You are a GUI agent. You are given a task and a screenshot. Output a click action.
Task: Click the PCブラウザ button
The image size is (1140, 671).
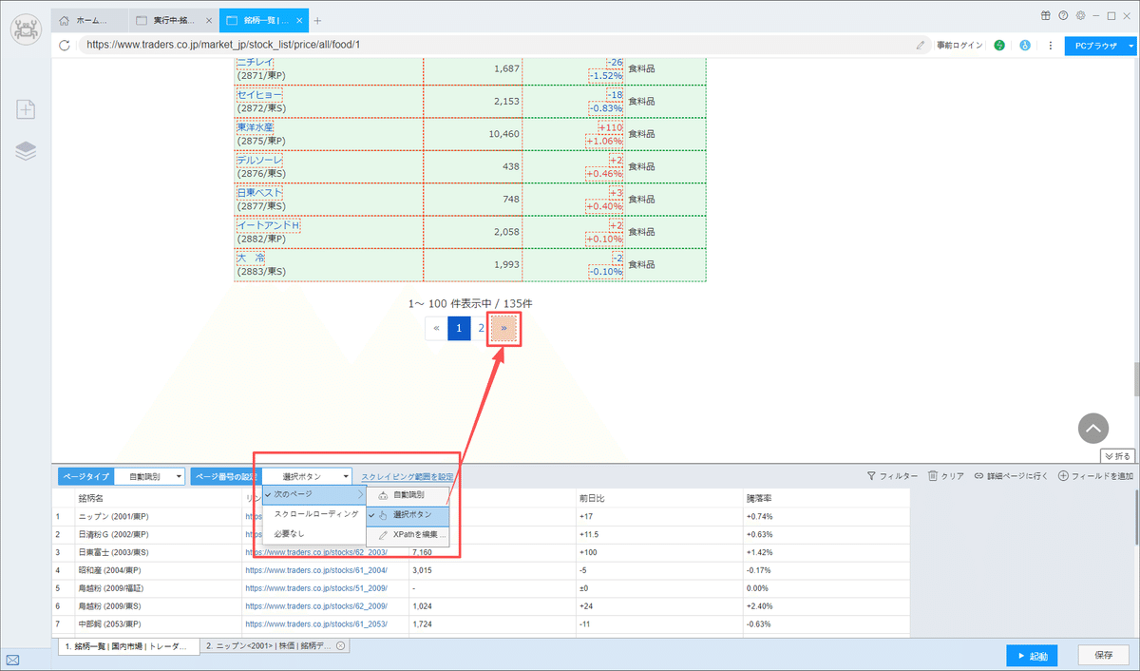click(1095, 45)
